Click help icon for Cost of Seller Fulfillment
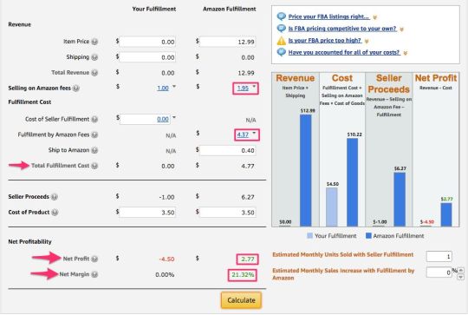Screen dimensions: 468x315 94,119
